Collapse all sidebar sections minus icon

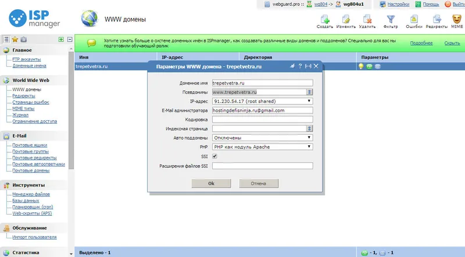click(70, 39)
